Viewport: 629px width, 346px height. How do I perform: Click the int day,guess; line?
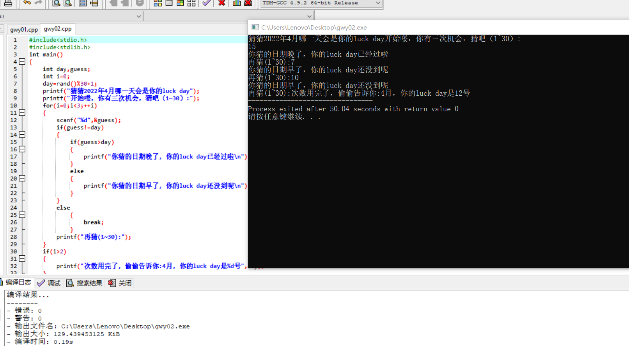pyautogui.click(x=66, y=69)
